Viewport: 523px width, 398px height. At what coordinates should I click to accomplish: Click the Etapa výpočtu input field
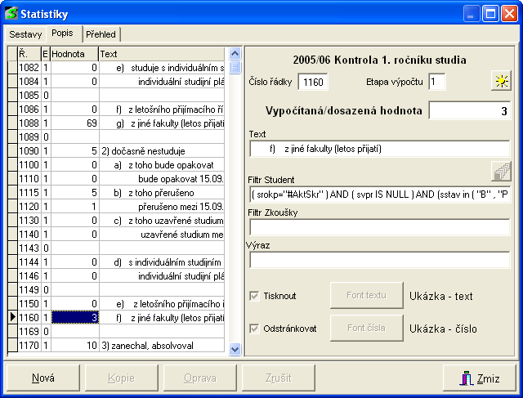coord(436,82)
